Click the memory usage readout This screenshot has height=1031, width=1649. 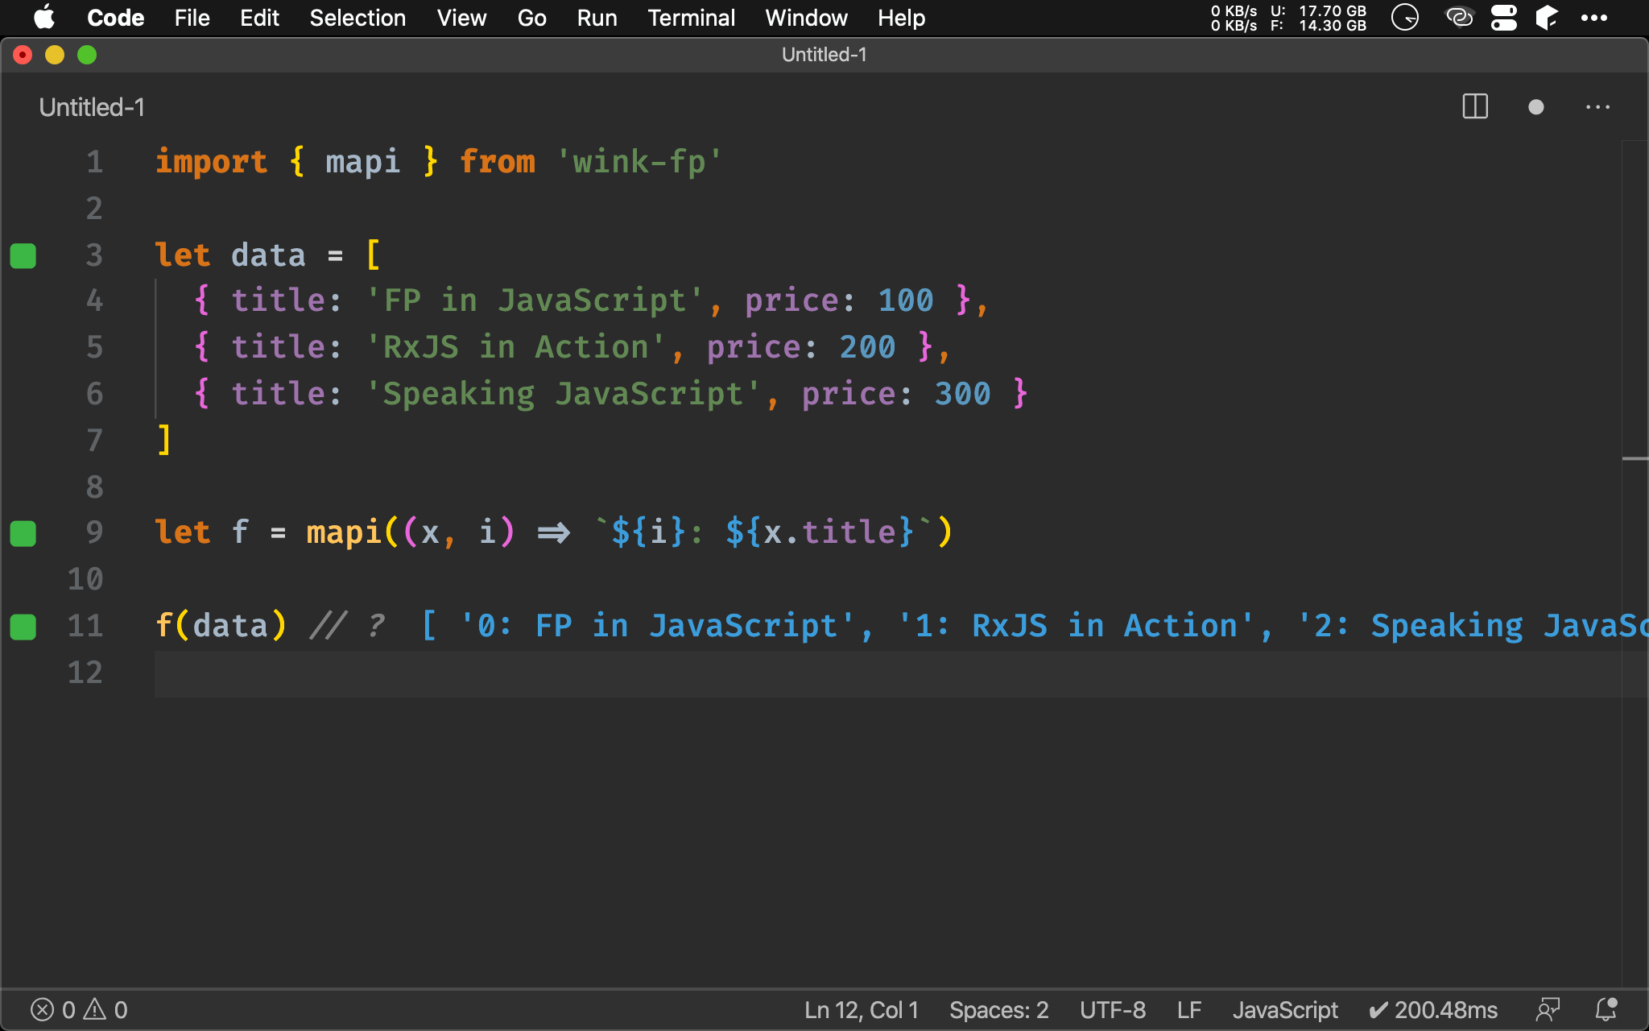point(1318,18)
